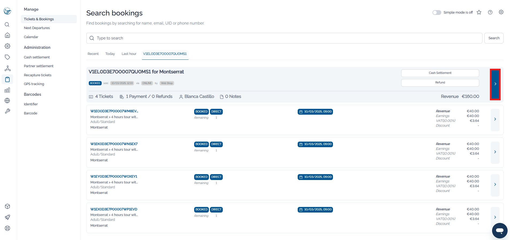
Task: Click the Web Shop badge
Action: [167, 83]
